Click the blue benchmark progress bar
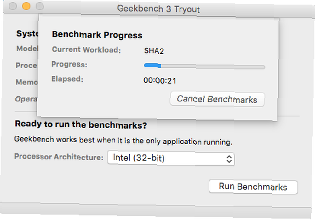The image size is (315, 220). 152,65
